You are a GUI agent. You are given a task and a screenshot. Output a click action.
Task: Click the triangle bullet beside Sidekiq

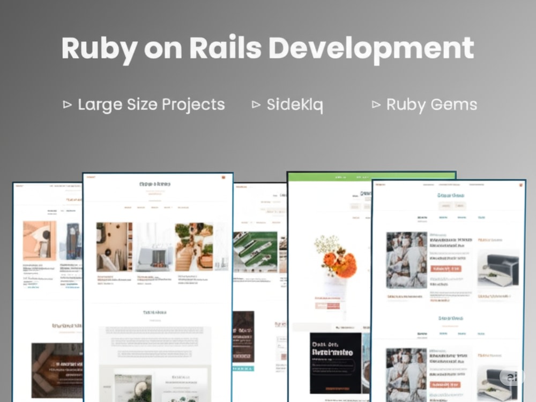coord(256,105)
